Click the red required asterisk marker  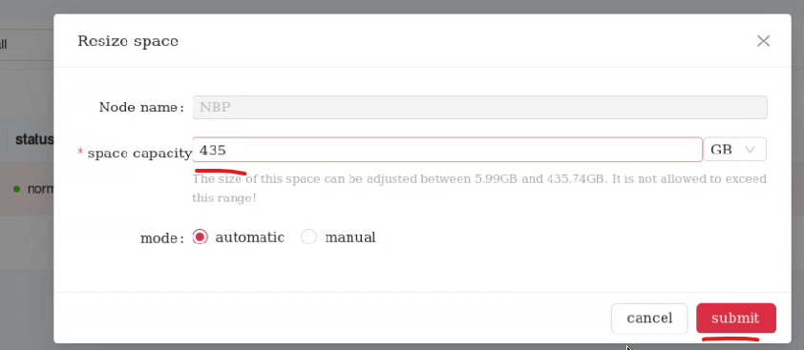tap(80, 152)
